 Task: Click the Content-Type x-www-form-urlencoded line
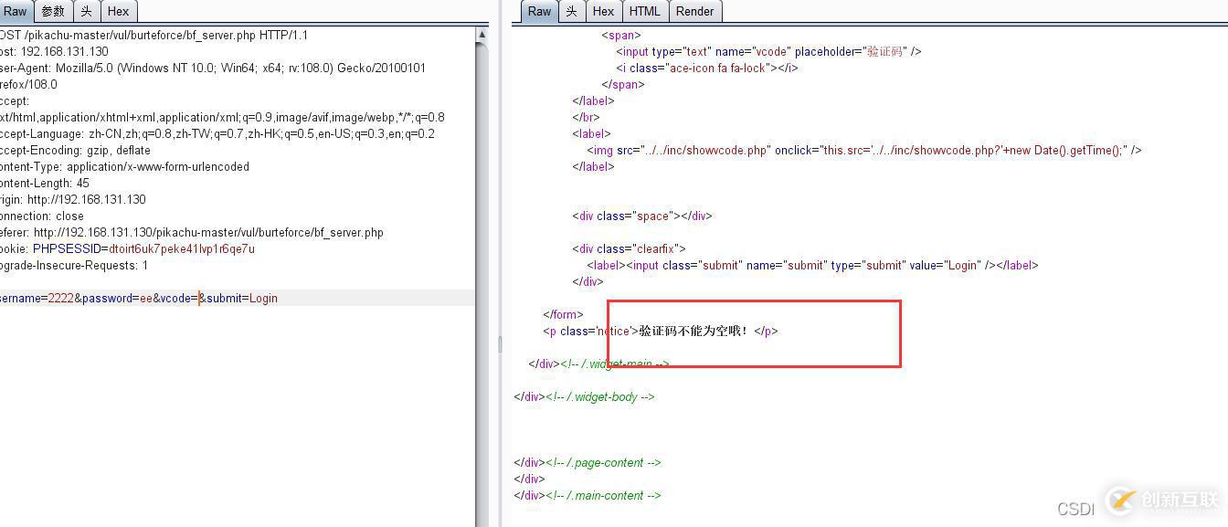click(x=124, y=167)
